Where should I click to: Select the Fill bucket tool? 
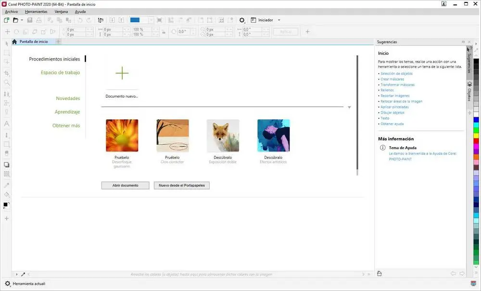tap(7, 195)
